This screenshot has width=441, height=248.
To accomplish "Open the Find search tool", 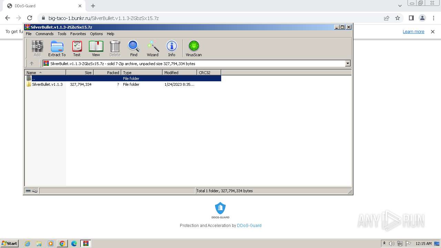I will pos(134,48).
